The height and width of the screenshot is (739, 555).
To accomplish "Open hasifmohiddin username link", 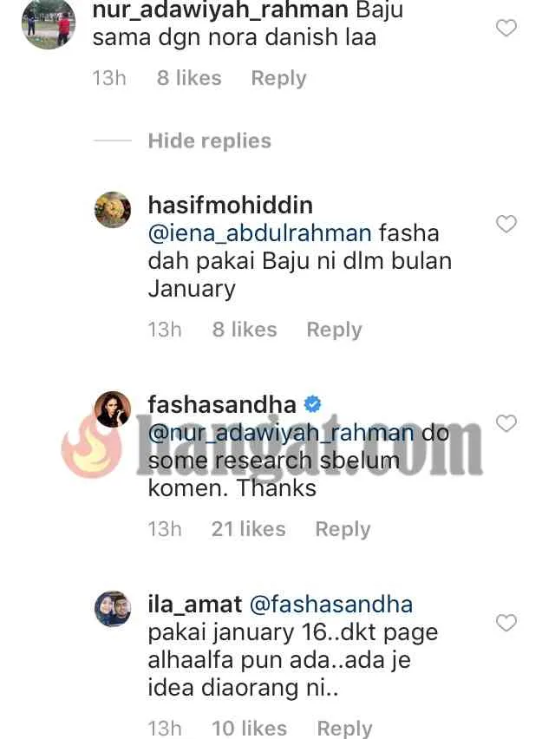I will pyautogui.click(x=231, y=206).
